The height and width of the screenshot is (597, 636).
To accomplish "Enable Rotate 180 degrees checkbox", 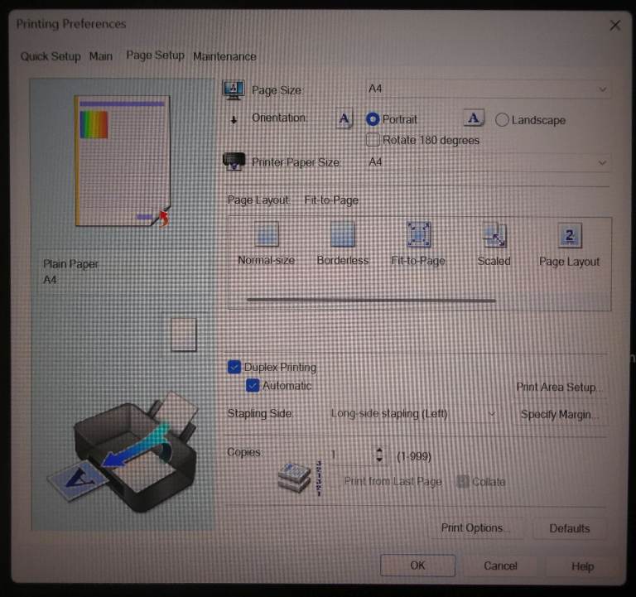I will 373,140.
